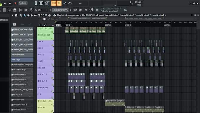
Task: Open the help question mark icon
Action: (91, 10)
